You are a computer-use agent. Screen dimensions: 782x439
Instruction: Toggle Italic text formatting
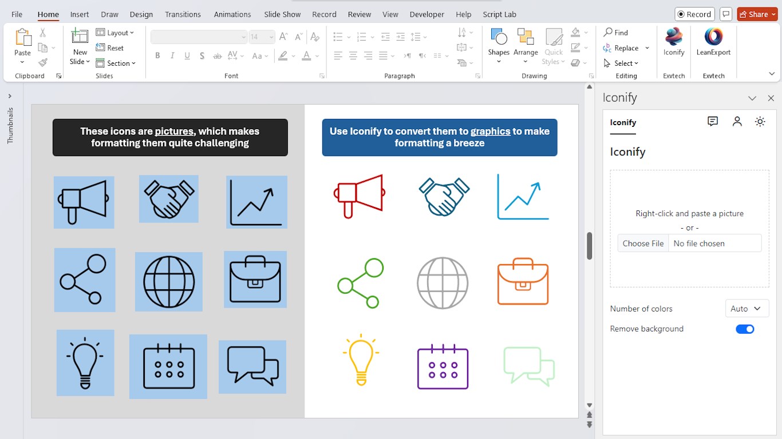pyautogui.click(x=172, y=56)
